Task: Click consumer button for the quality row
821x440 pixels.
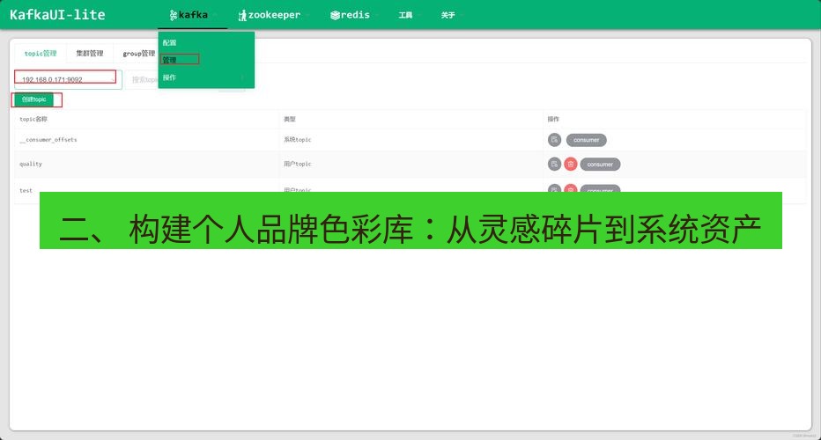Action: pyautogui.click(x=600, y=165)
